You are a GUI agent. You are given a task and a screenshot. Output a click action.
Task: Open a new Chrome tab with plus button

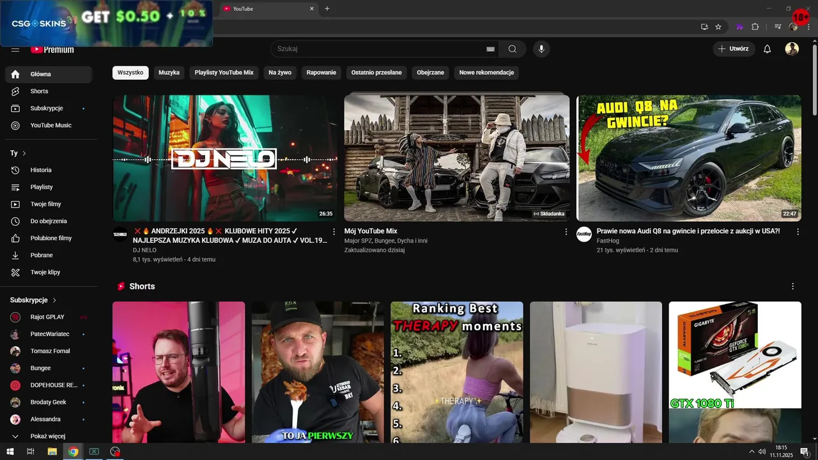point(327,8)
